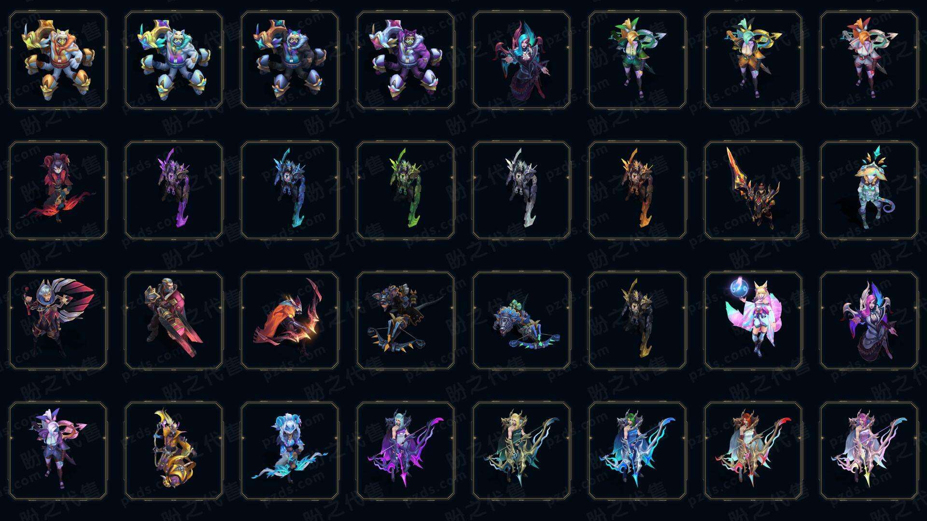Open the orange-gold scythe warrior chroma
The image size is (927, 521).
pos(637,190)
